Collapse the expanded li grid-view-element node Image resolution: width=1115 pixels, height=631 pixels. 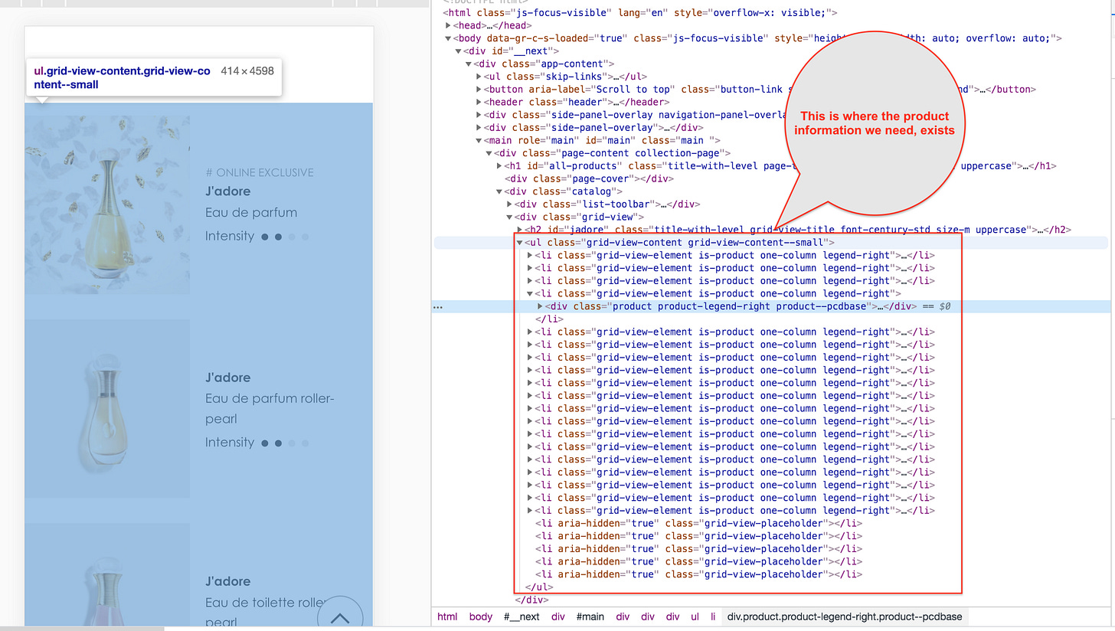[531, 293]
